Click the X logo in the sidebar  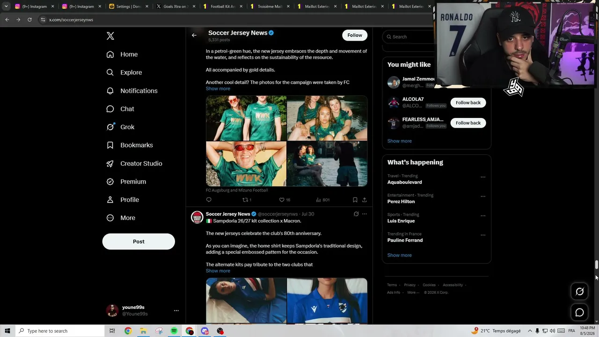[110, 36]
